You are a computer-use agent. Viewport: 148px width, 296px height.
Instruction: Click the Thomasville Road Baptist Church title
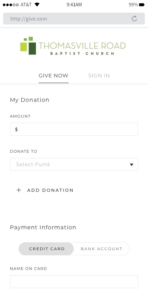click(82, 49)
